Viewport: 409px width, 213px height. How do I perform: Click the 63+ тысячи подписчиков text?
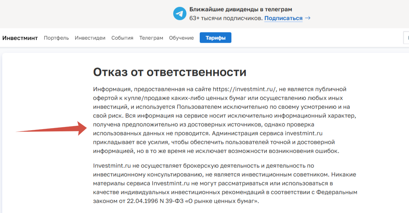(226, 18)
